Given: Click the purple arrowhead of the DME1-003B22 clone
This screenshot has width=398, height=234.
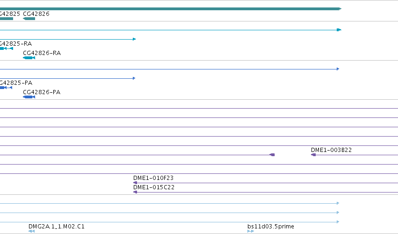Looking at the screenshot, I should (313, 155).
